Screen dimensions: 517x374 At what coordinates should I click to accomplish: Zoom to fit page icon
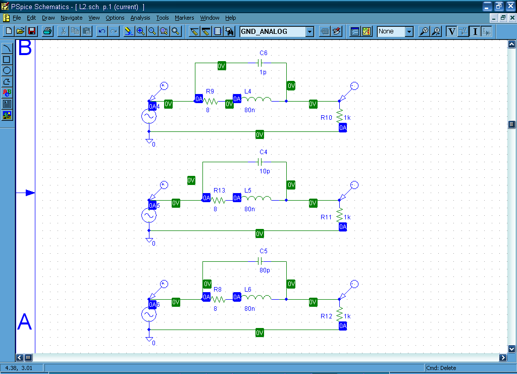tap(176, 31)
